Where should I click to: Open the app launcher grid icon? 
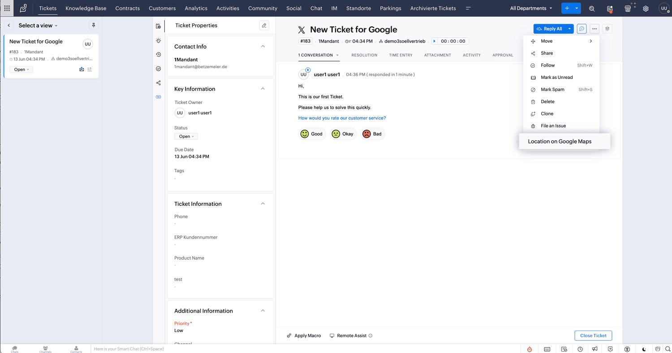point(7,8)
